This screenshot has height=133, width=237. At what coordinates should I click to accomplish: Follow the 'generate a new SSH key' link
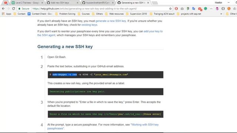[111, 21]
